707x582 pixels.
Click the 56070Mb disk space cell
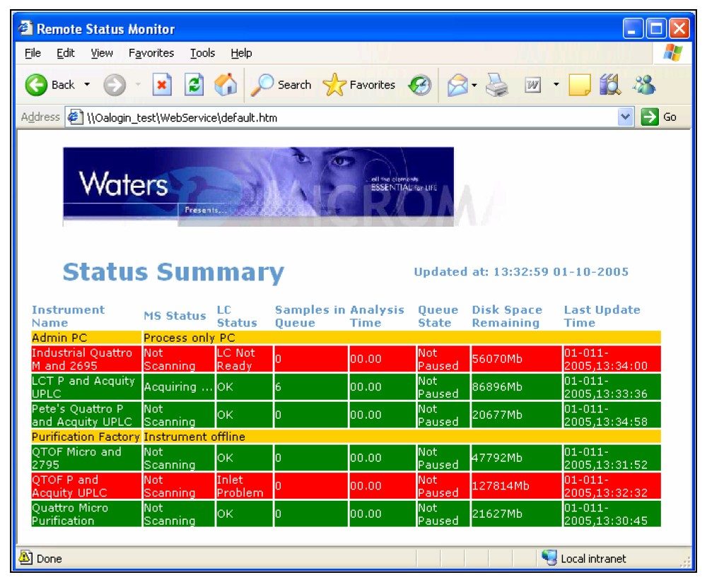tap(516, 359)
